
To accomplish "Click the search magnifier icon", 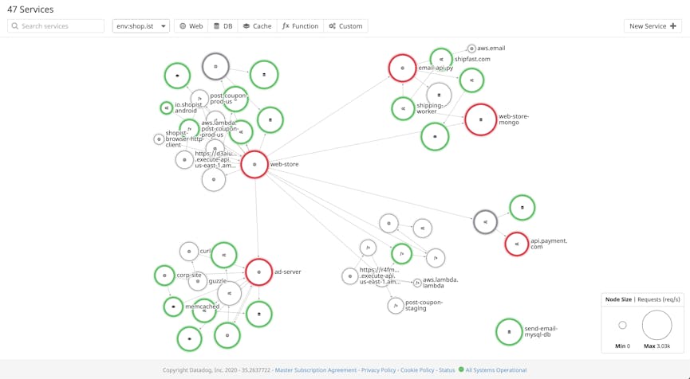I will (15, 26).
